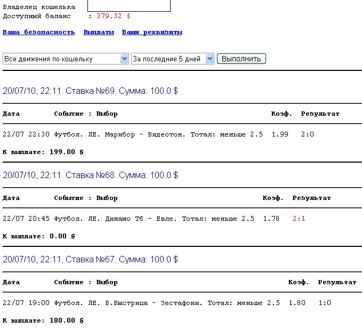Click 'К выплате: 180.00 $' line
The width and height of the screenshot is (362, 329).
pyautogui.click(x=43, y=320)
